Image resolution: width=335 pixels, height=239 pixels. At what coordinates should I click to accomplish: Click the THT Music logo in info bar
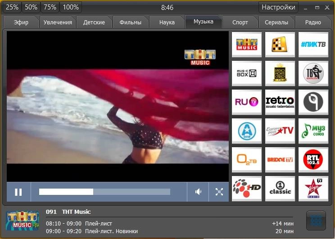pos(23,221)
